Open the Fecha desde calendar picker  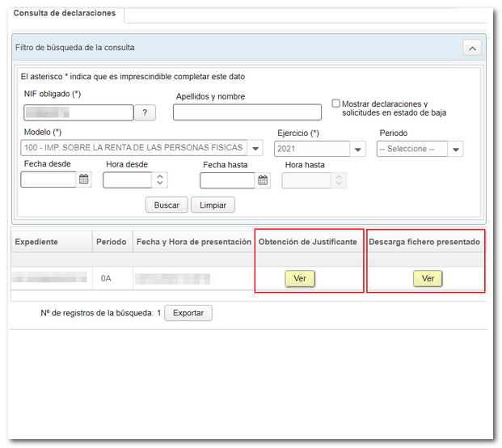84,180
